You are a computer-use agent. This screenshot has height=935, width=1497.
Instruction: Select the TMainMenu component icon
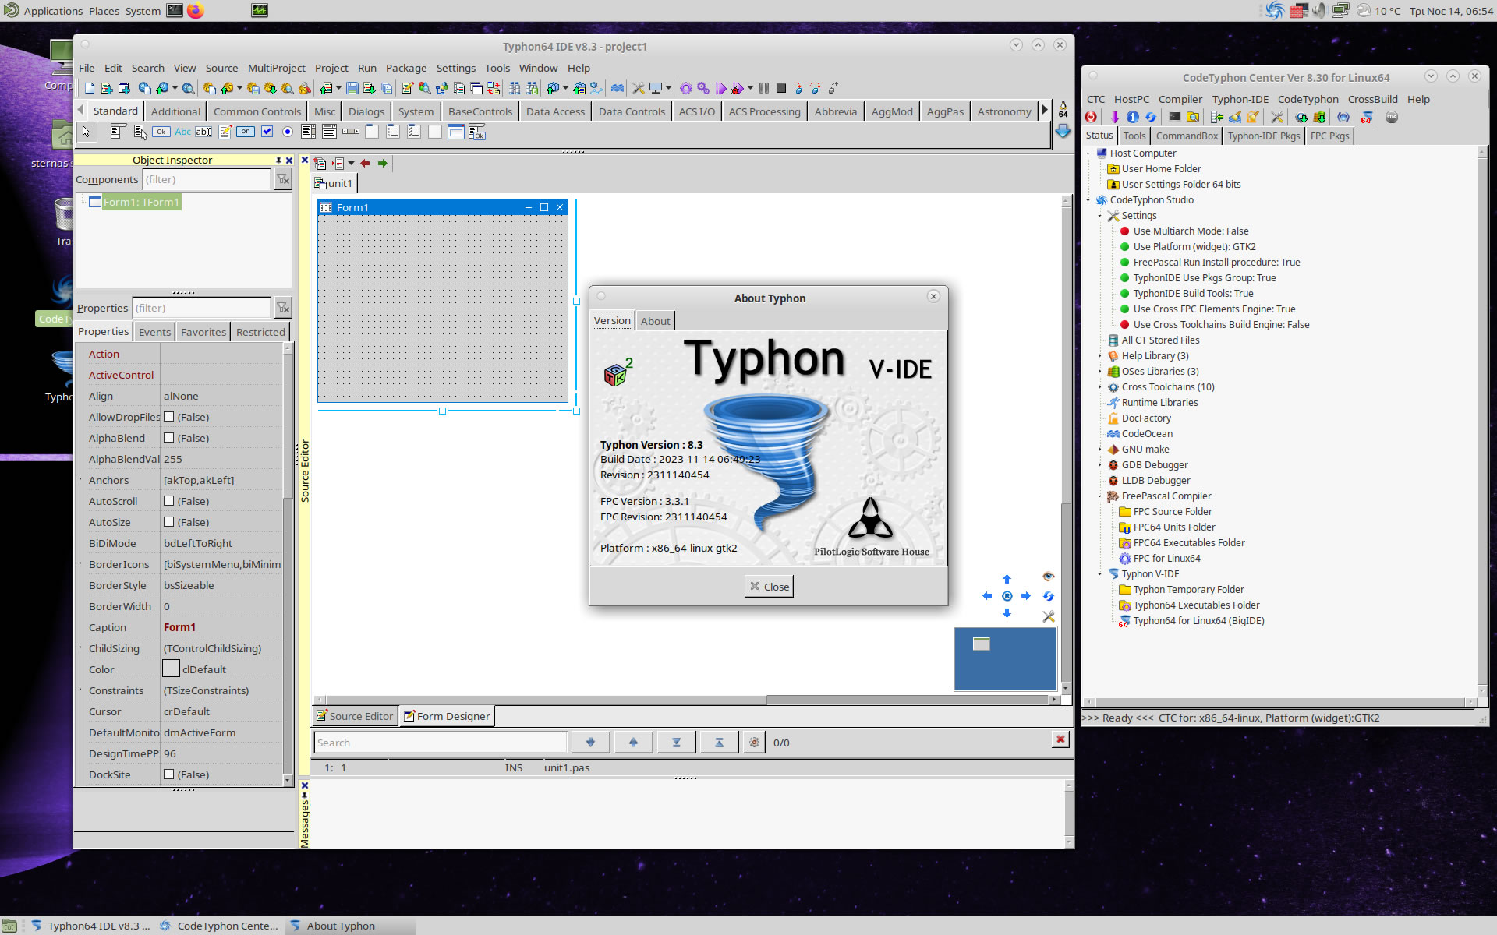click(x=118, y=132)
